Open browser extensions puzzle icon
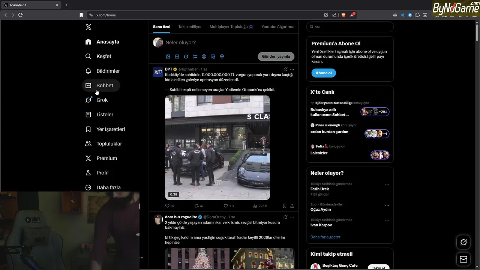This screenshot has width=480, height=270. 417,15
